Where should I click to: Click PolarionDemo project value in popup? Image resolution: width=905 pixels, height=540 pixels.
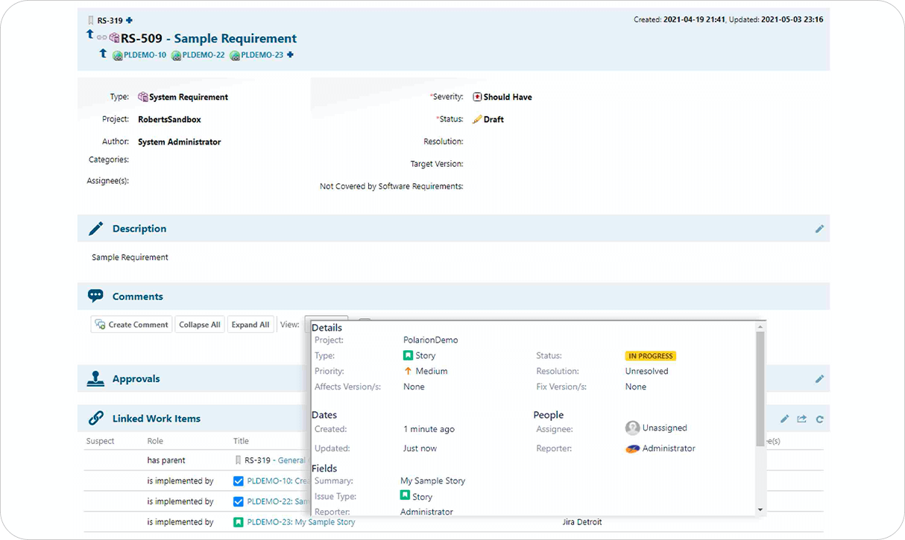[431, 340]
